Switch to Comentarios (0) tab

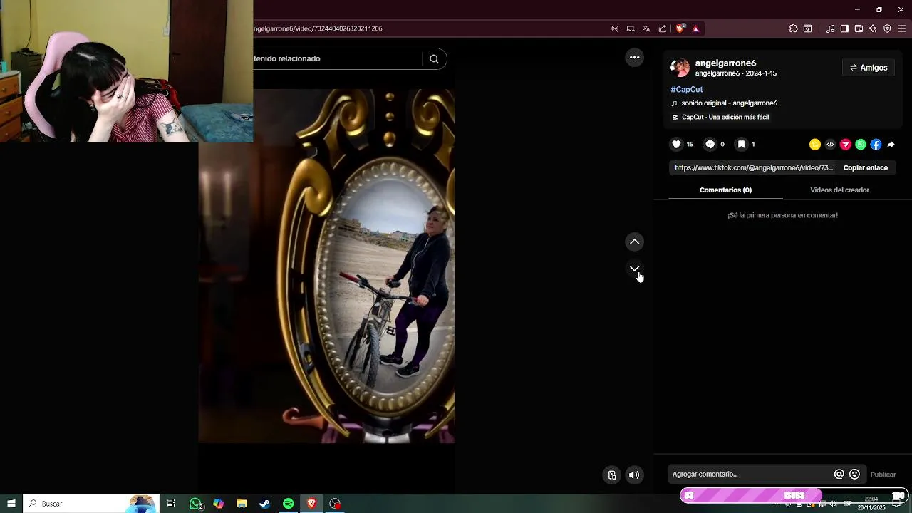725,190
